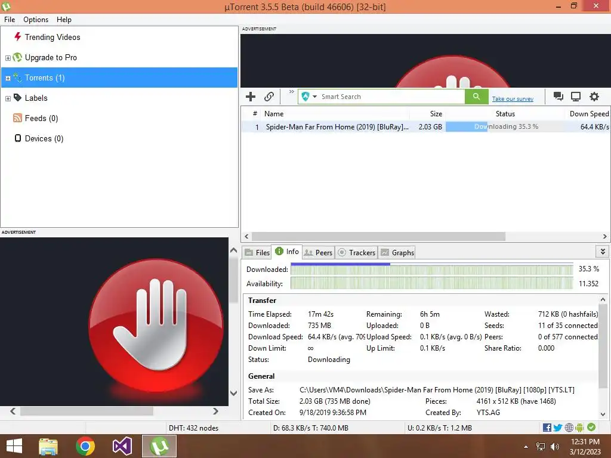Click the toolbar overflow double chevron

pyautogui.click(x=291, y=92)
